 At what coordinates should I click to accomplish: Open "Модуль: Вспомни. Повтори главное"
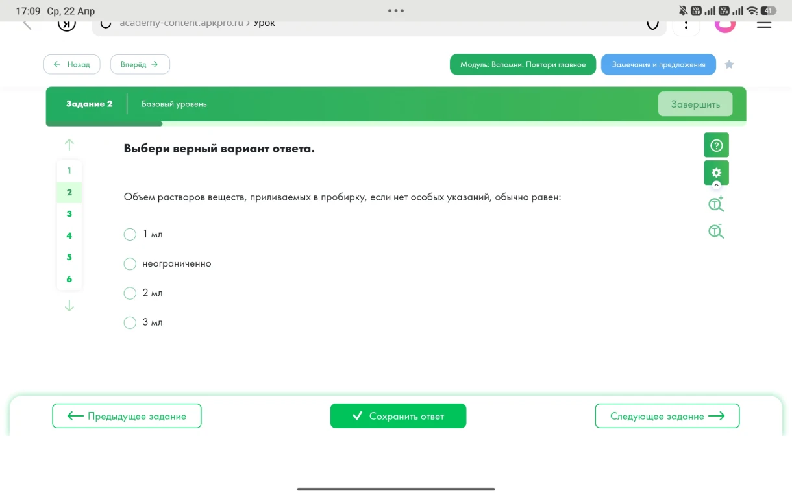click(x=523, y=65)
